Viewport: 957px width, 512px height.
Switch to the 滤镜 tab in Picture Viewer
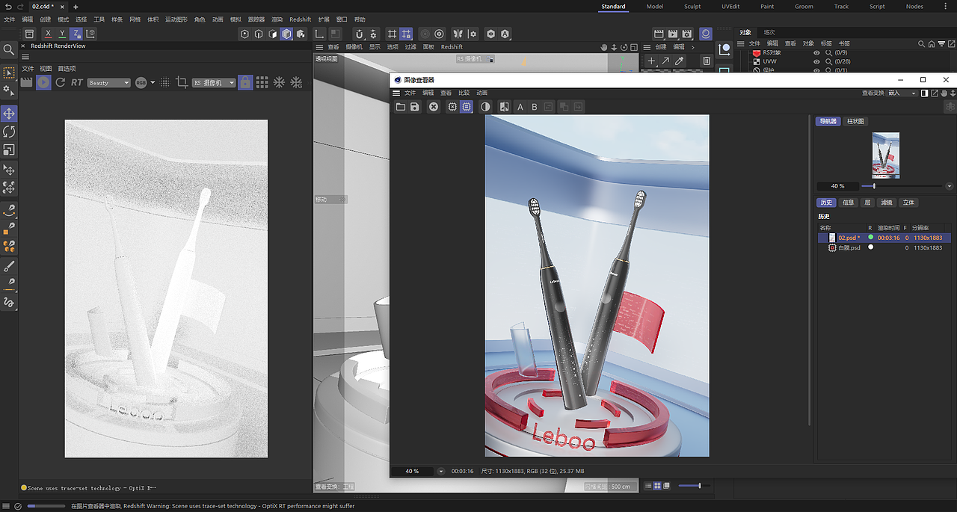(x=886, y=203)
